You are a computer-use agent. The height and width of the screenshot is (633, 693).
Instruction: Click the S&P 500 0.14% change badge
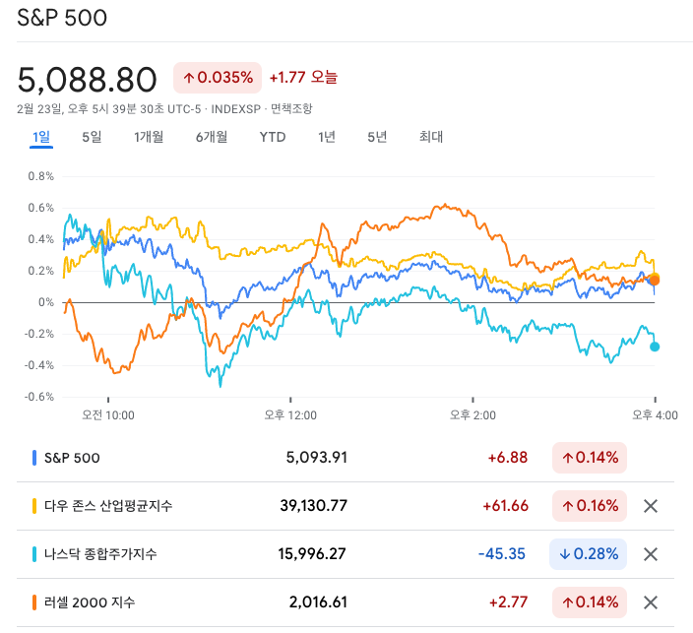coord(590,458)
